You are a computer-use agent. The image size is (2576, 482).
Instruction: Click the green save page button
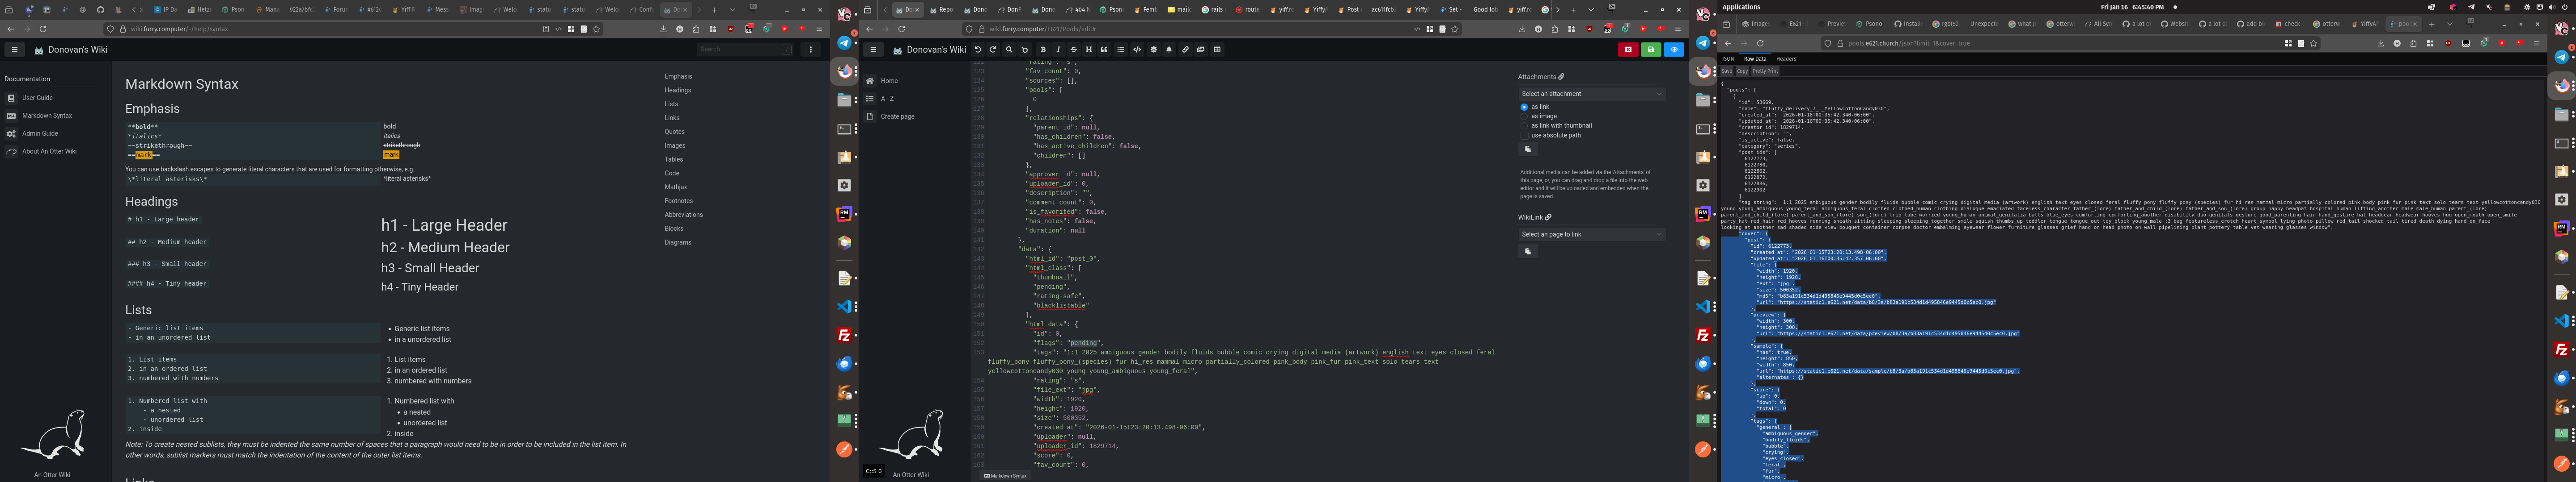click(x=1651, y=50)
